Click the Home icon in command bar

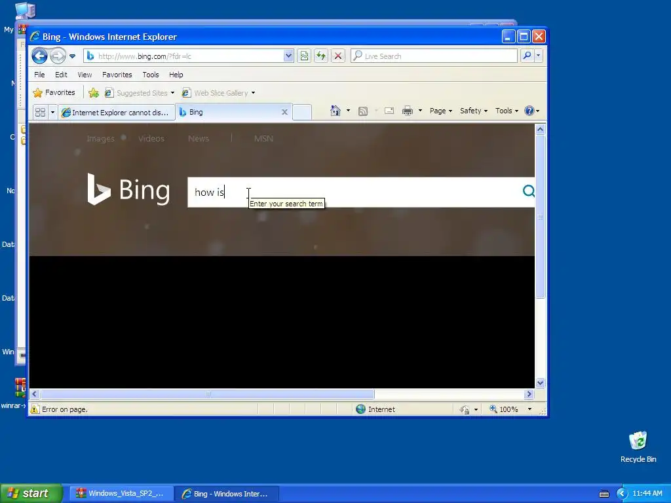tap(335, 111)
